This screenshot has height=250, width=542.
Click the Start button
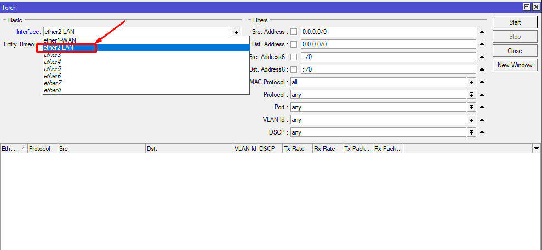(x=515, y=22)
